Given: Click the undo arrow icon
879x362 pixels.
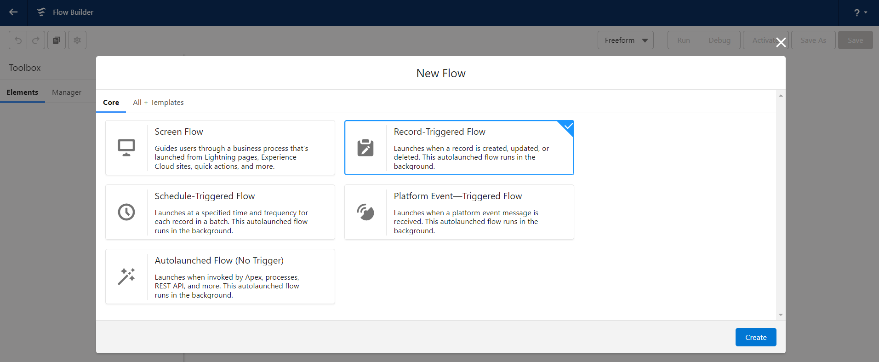Looking at the screenshot, I should click(x=18, y=40).
